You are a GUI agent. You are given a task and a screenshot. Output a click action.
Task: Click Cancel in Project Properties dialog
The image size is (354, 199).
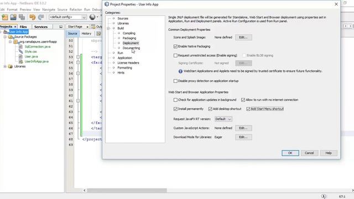point(309,153)
